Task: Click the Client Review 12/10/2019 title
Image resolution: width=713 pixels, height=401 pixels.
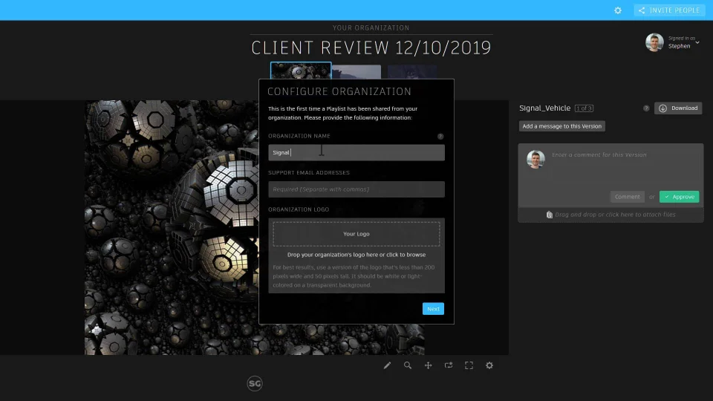Action: (x=371, y=48)
